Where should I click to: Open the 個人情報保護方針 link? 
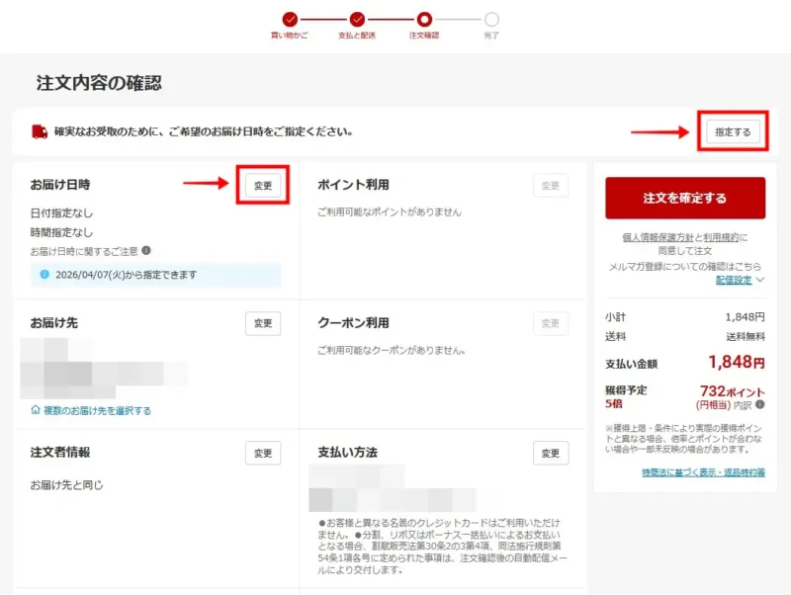click(659, 236)
